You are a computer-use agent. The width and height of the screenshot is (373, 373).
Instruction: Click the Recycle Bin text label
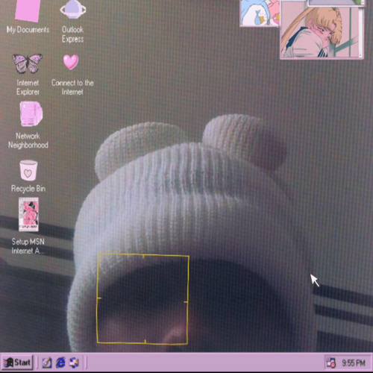(28, 189)
